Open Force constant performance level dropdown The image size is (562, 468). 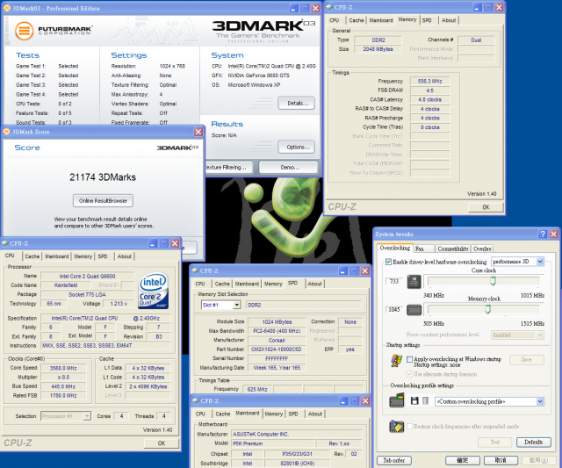click(x=540, y=335)
